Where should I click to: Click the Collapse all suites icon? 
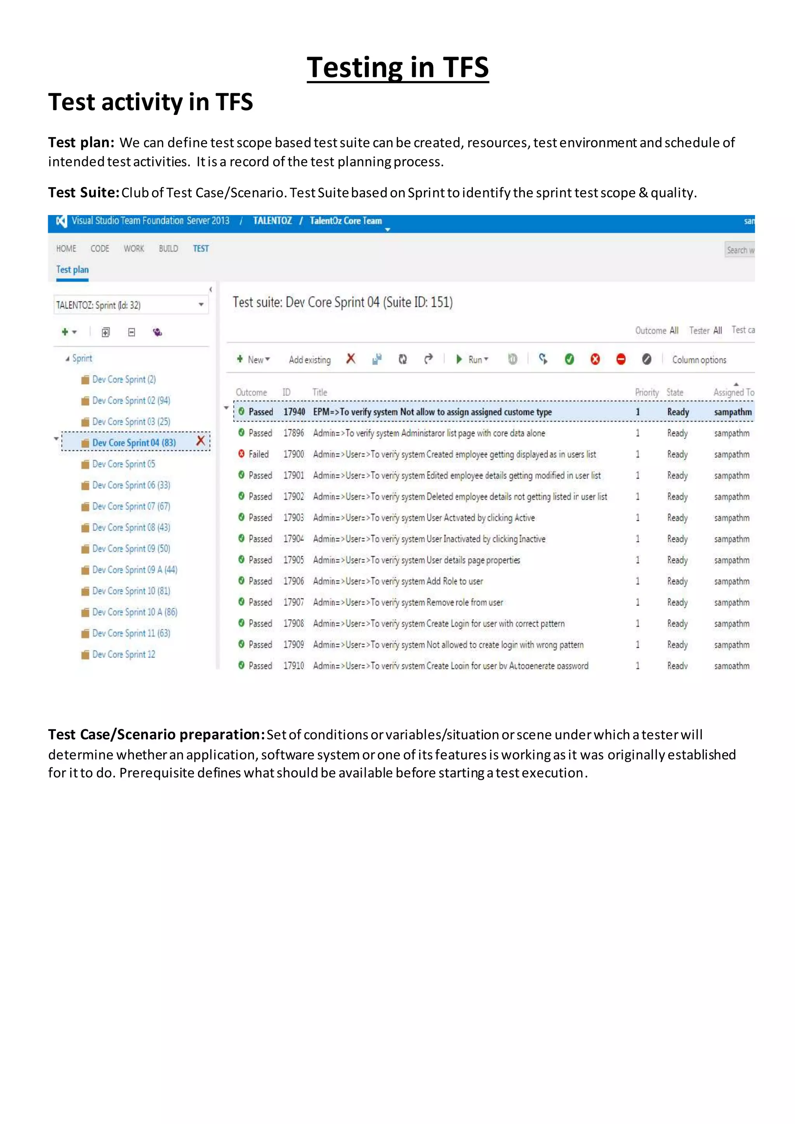click(131, 332)
